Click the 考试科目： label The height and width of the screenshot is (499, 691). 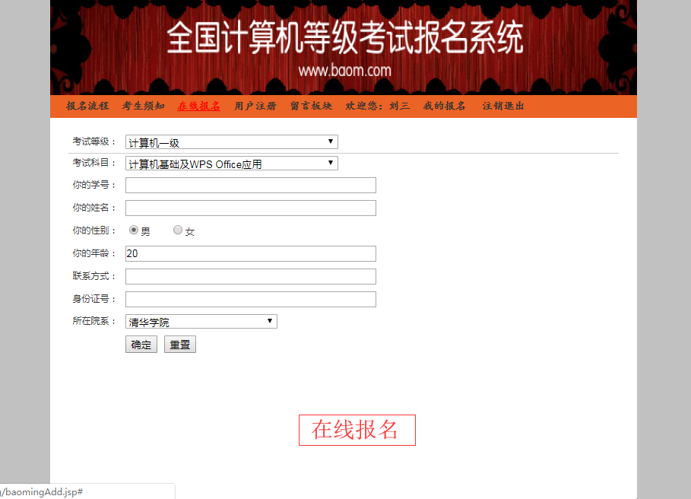click(x=94, y=163)
